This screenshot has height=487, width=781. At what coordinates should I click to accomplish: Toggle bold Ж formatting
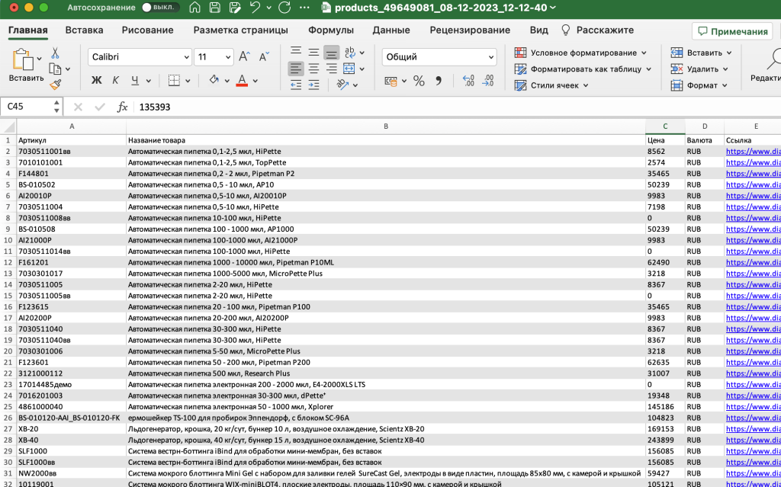point(96,81)
